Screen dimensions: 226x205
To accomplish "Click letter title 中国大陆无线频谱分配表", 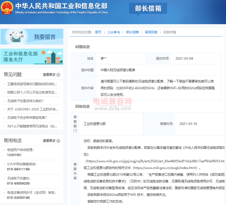I will click(x=118, y=70).
